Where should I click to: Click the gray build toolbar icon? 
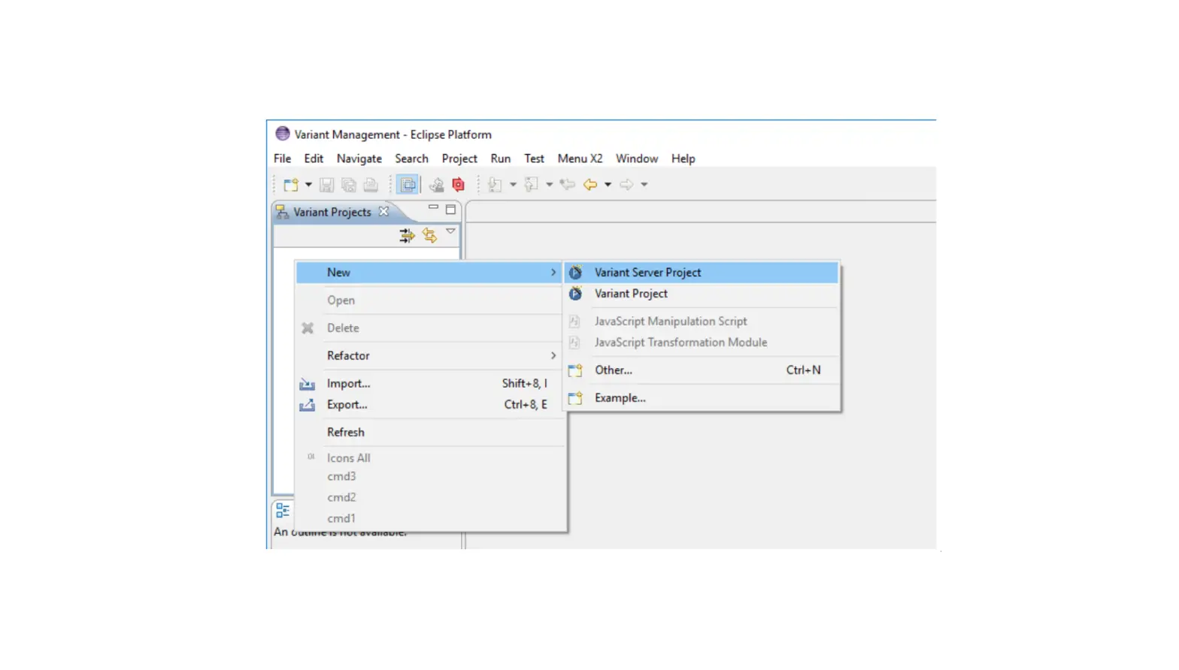coord(436,185)
